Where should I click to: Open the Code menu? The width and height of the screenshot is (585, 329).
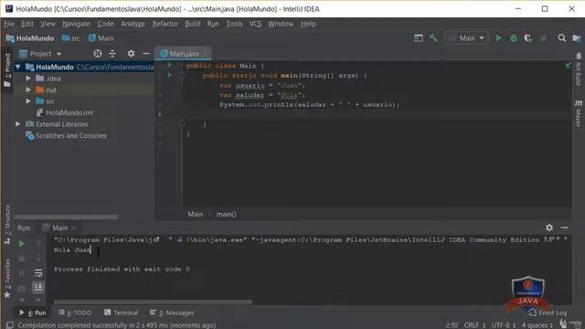(106, 24)
